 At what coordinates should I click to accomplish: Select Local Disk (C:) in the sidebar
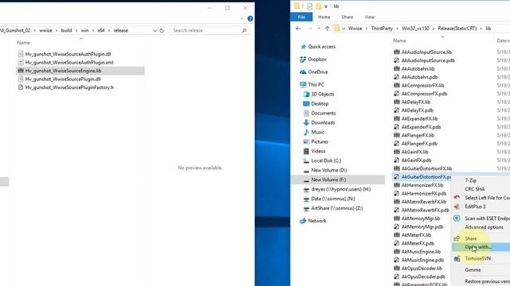(x=326, y=160)
